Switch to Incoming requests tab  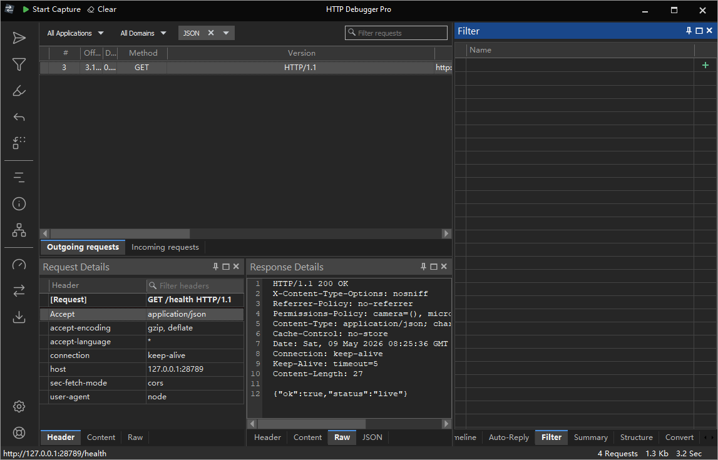tap(165, 247)
